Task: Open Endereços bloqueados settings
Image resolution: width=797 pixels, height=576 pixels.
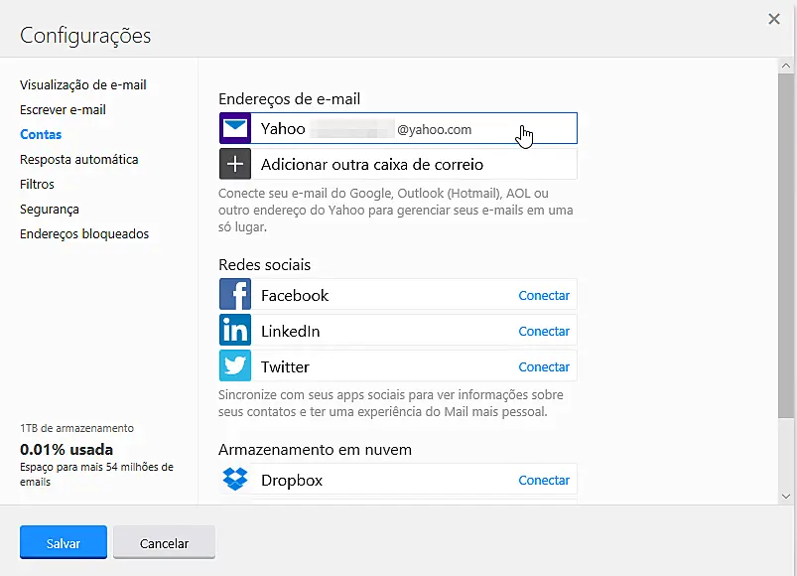Action: [x=84, y=234]
